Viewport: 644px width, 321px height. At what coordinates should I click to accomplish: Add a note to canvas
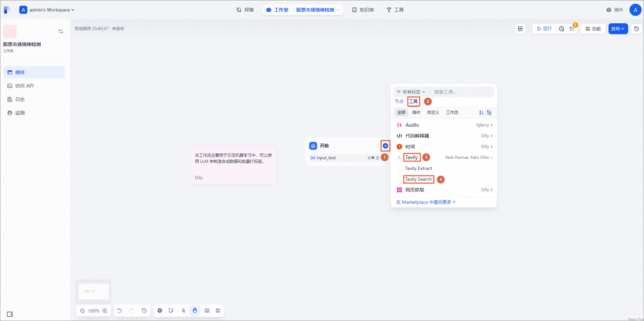pyautogui.click(x=171, y=311)
